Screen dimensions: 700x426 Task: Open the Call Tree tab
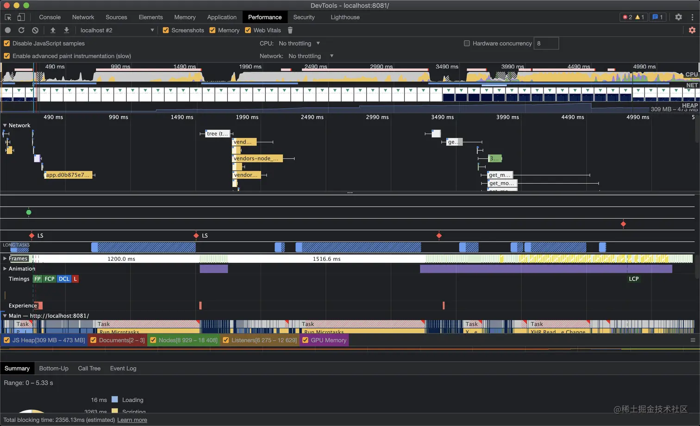coord(89,369)
